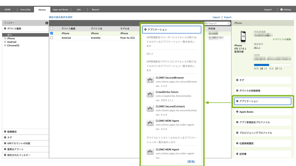Click the search magnifier icon
This screenshot has height=166, width=296.
(206, 23)
